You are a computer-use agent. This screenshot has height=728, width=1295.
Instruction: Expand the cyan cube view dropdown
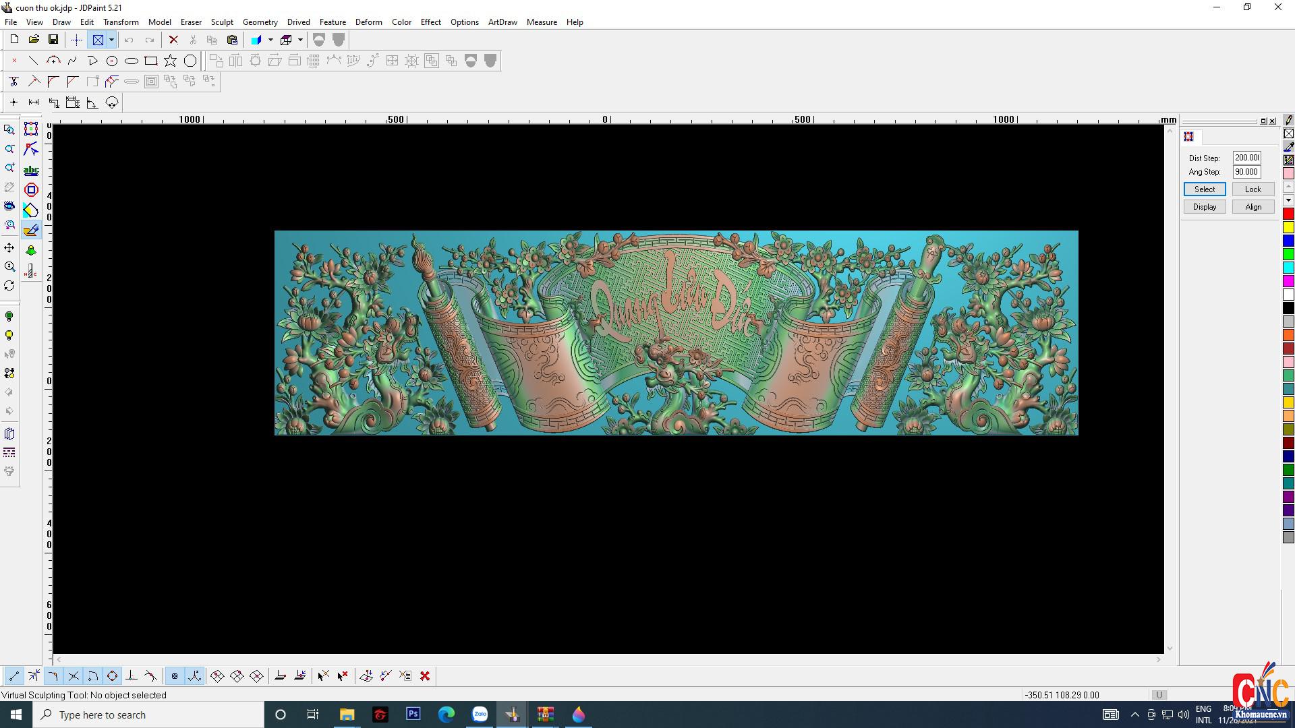coord(270,40)
